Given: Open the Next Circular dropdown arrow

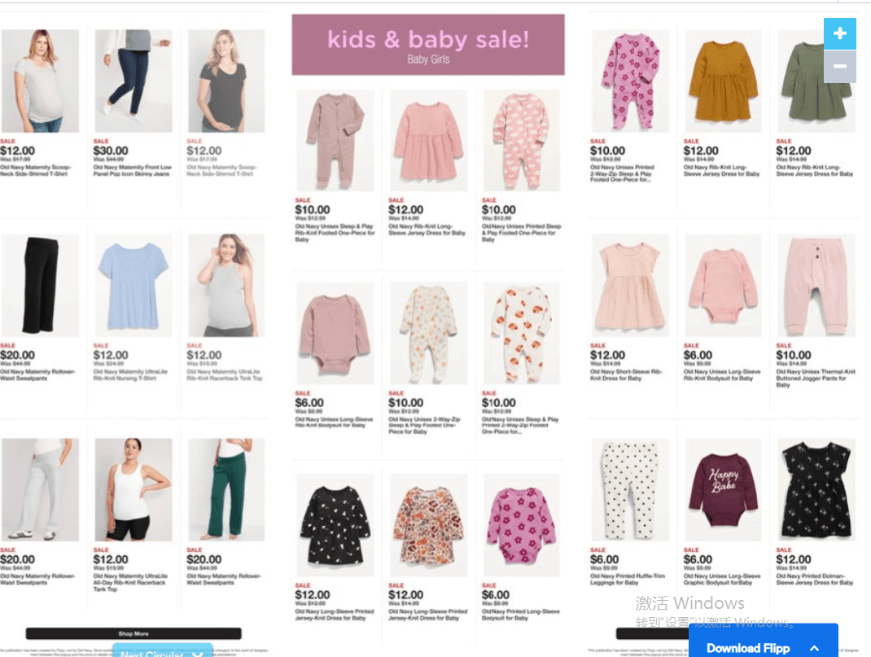Looking at the screenshot, I should [x=197, y=655].
